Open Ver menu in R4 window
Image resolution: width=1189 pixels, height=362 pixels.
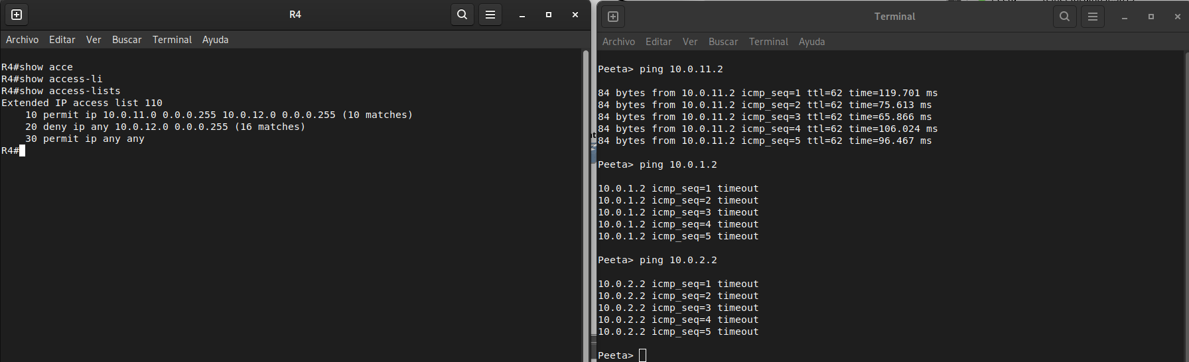pyautogui.click(x=94, y=40)
